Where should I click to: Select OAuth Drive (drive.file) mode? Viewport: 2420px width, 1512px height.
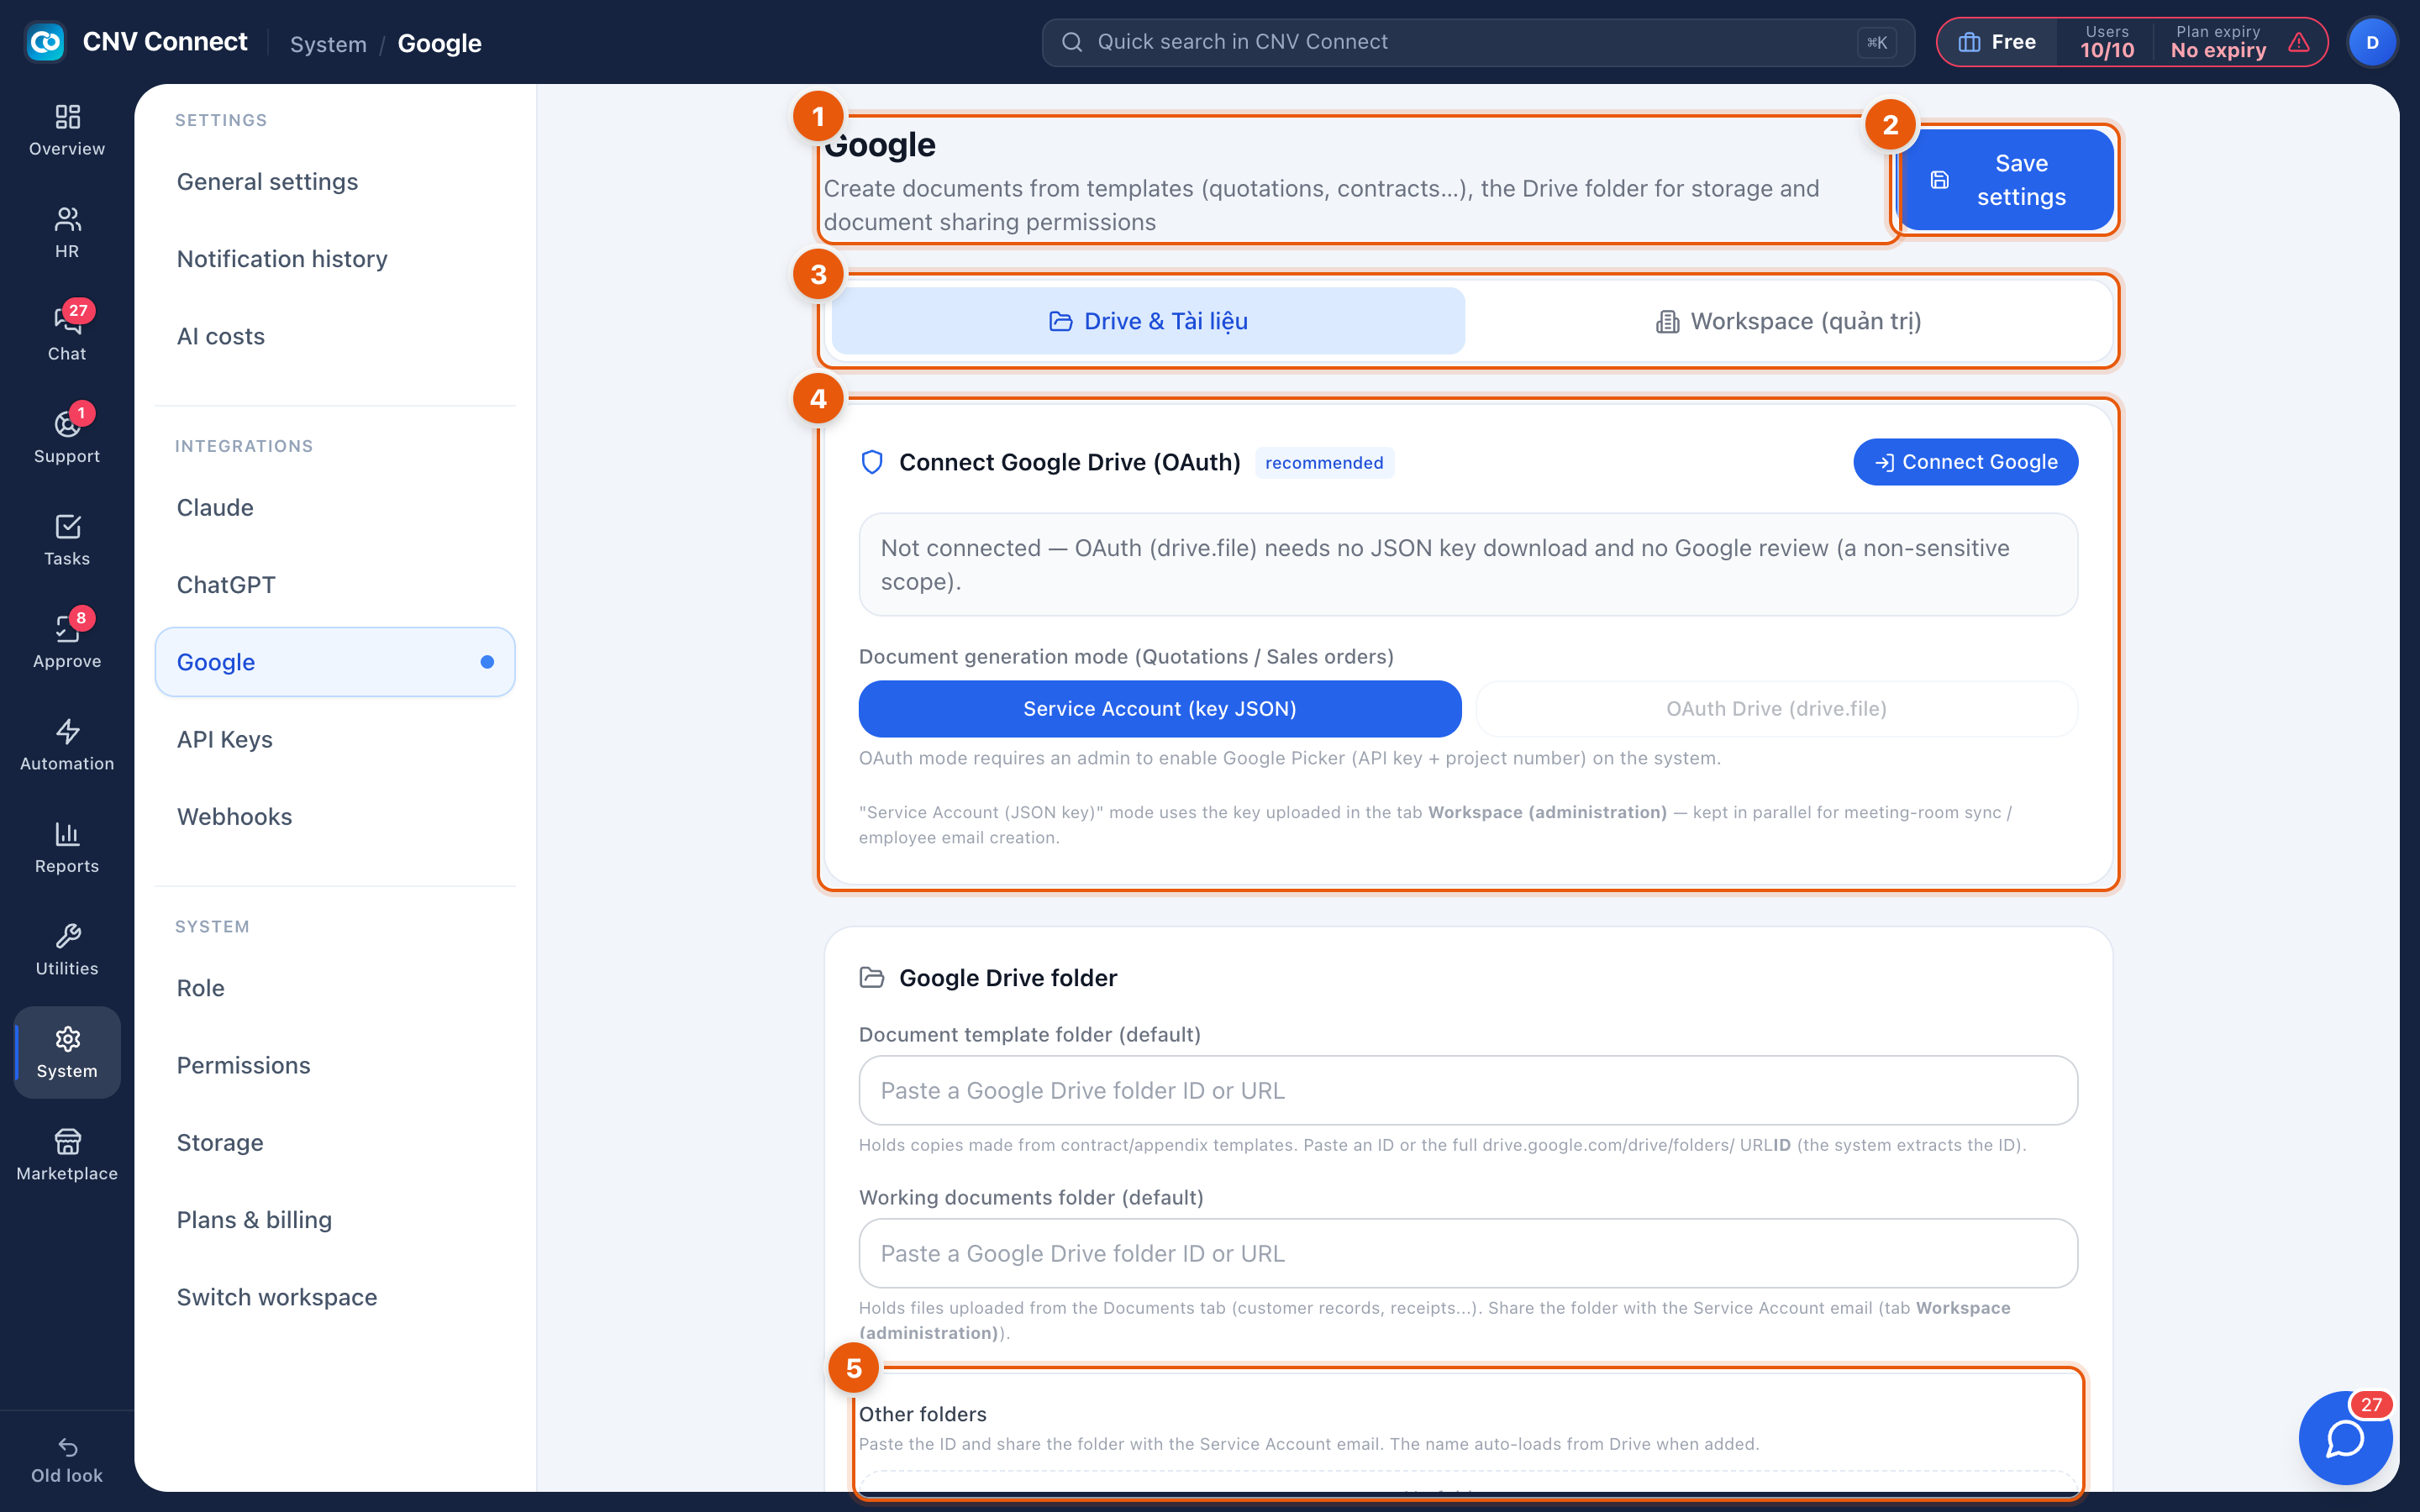(1776, 709)
